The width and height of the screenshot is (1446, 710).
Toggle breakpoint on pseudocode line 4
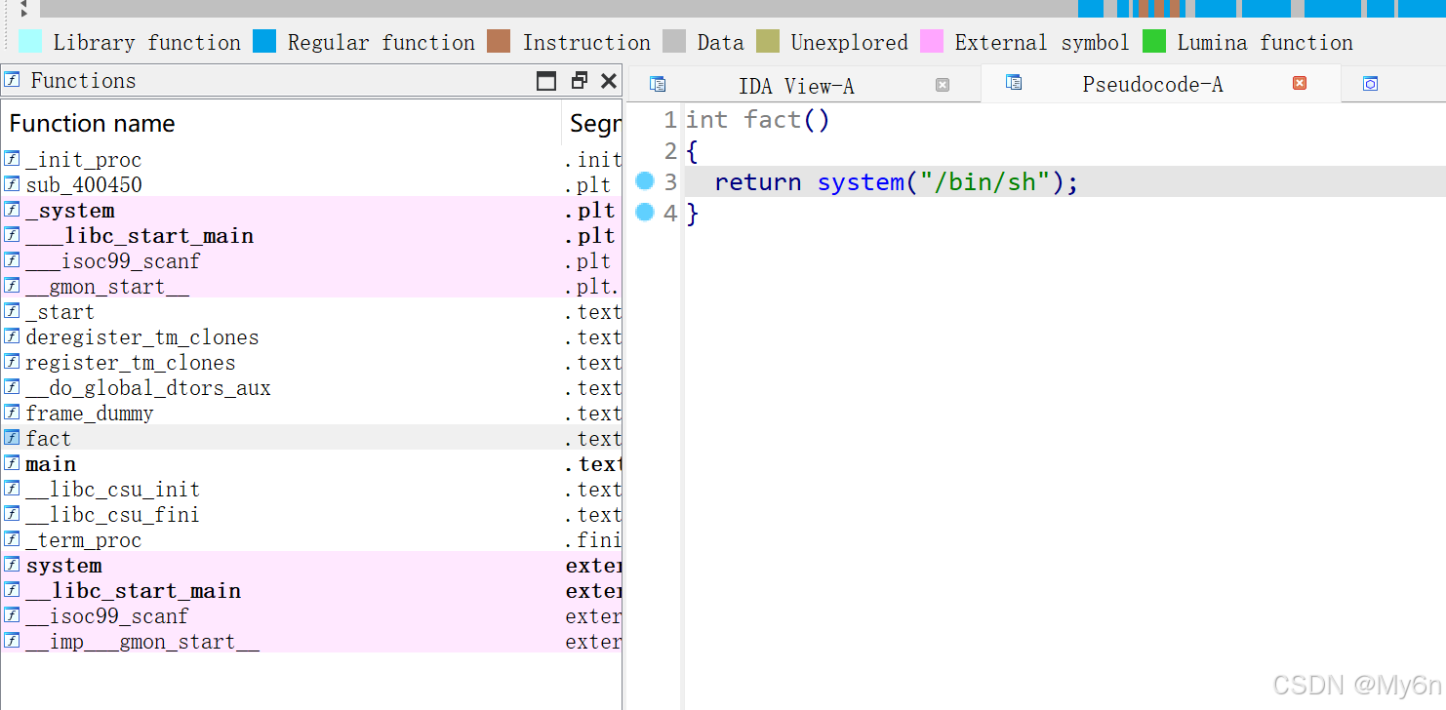644,212
